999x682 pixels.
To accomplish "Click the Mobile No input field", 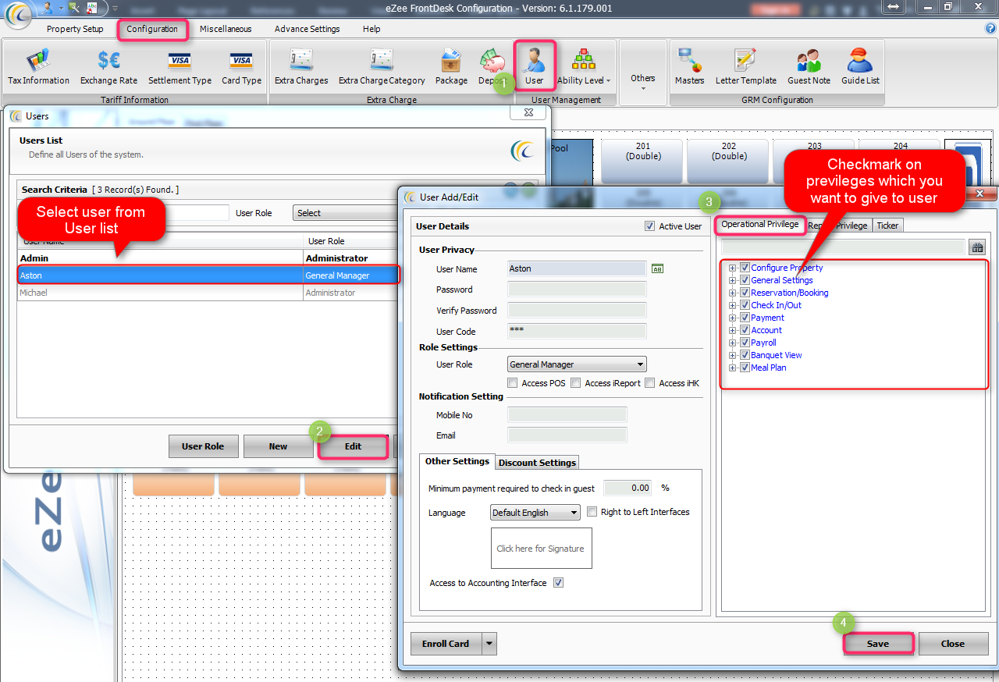I will click(567, 414).
